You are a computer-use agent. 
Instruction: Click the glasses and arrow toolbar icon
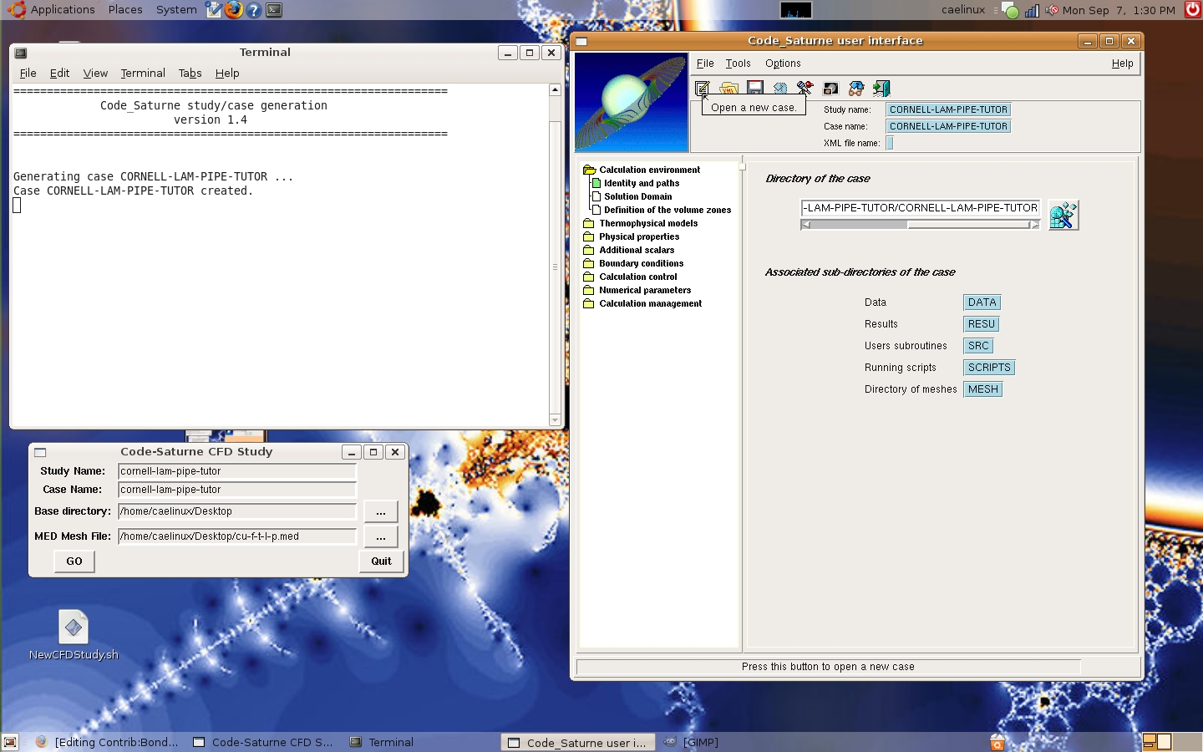[856, 88]
